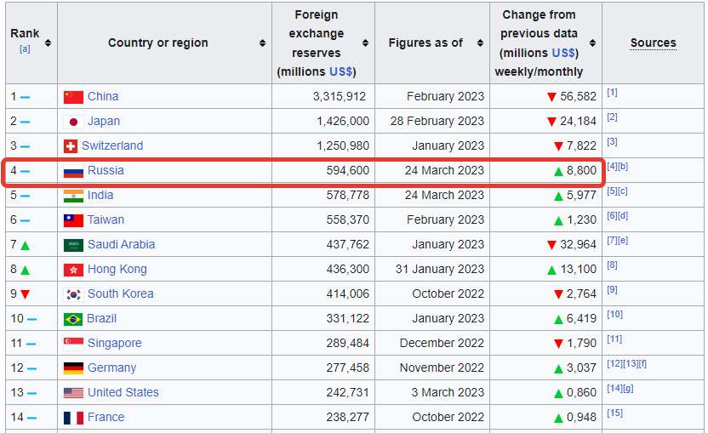
Task: Click the Sources column header
Action: click(654, 43)
